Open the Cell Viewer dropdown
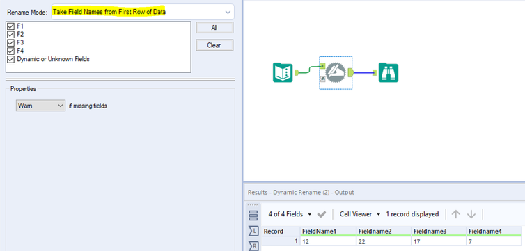 tap(360, 214)
